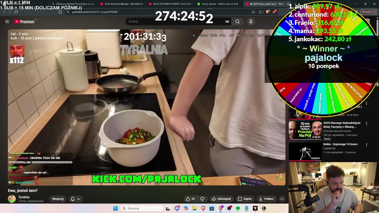Click the Udostępnij share button

pyautogui.click(x=221, y=199)
